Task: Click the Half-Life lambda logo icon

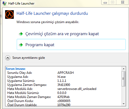Action: coord(9,14)
